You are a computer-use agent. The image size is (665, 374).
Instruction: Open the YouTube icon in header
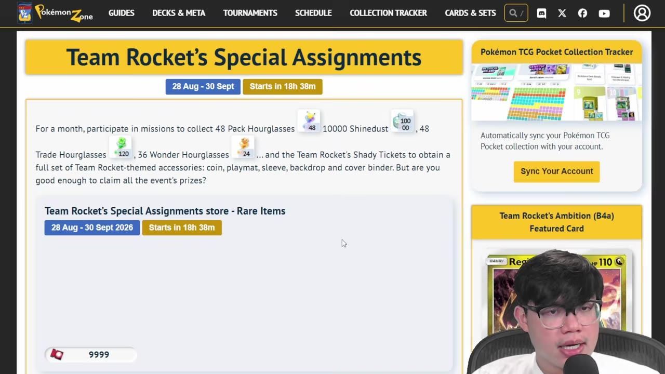pyautogui.click(x=604, y=14)
